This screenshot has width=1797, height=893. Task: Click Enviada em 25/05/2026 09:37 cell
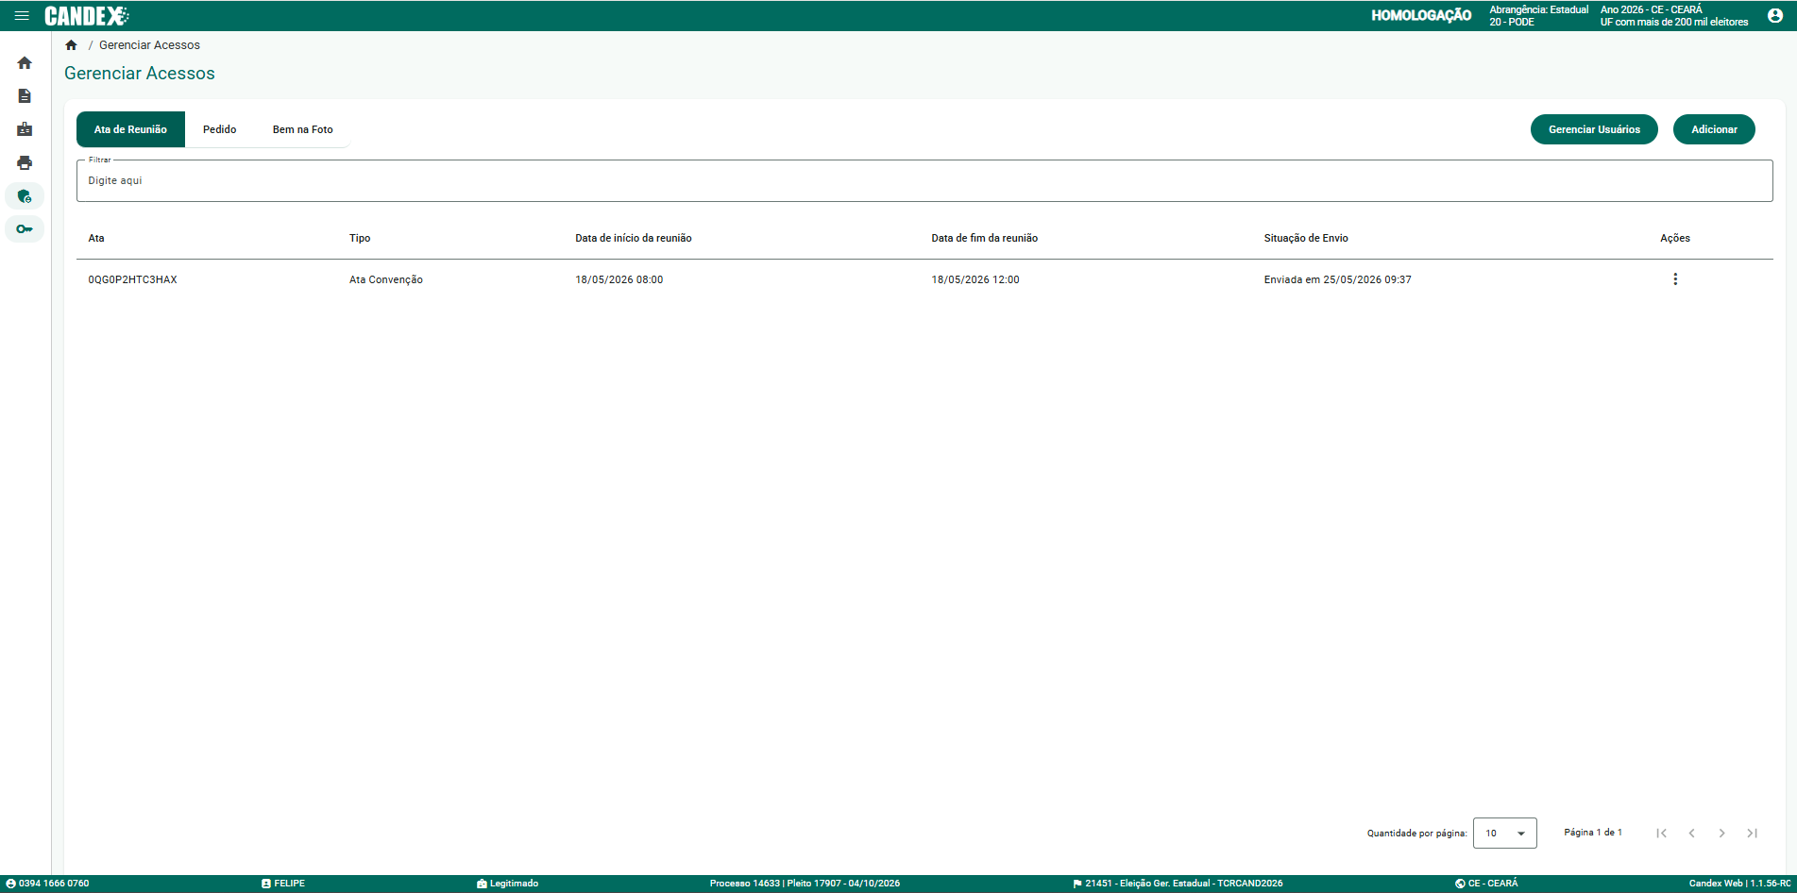click(x=1338, y=279)
